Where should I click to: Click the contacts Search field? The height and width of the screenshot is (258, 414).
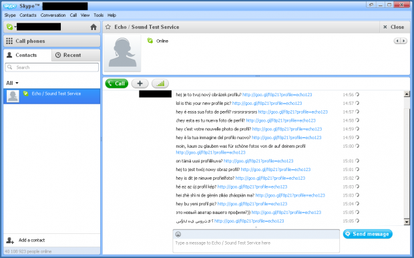coord(52,67)
